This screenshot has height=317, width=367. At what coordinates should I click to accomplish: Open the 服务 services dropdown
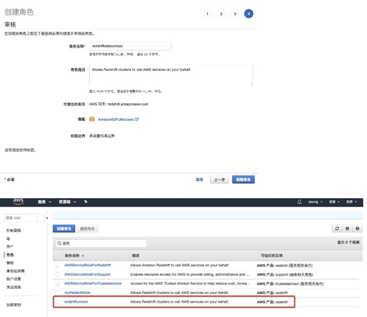coord(44,202)
